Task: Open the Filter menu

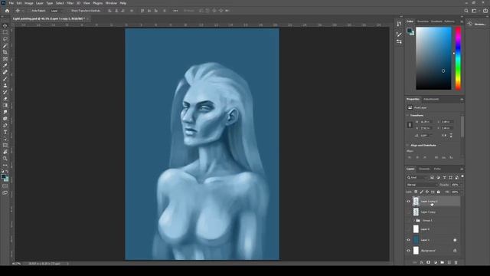Action: point(70,3)
